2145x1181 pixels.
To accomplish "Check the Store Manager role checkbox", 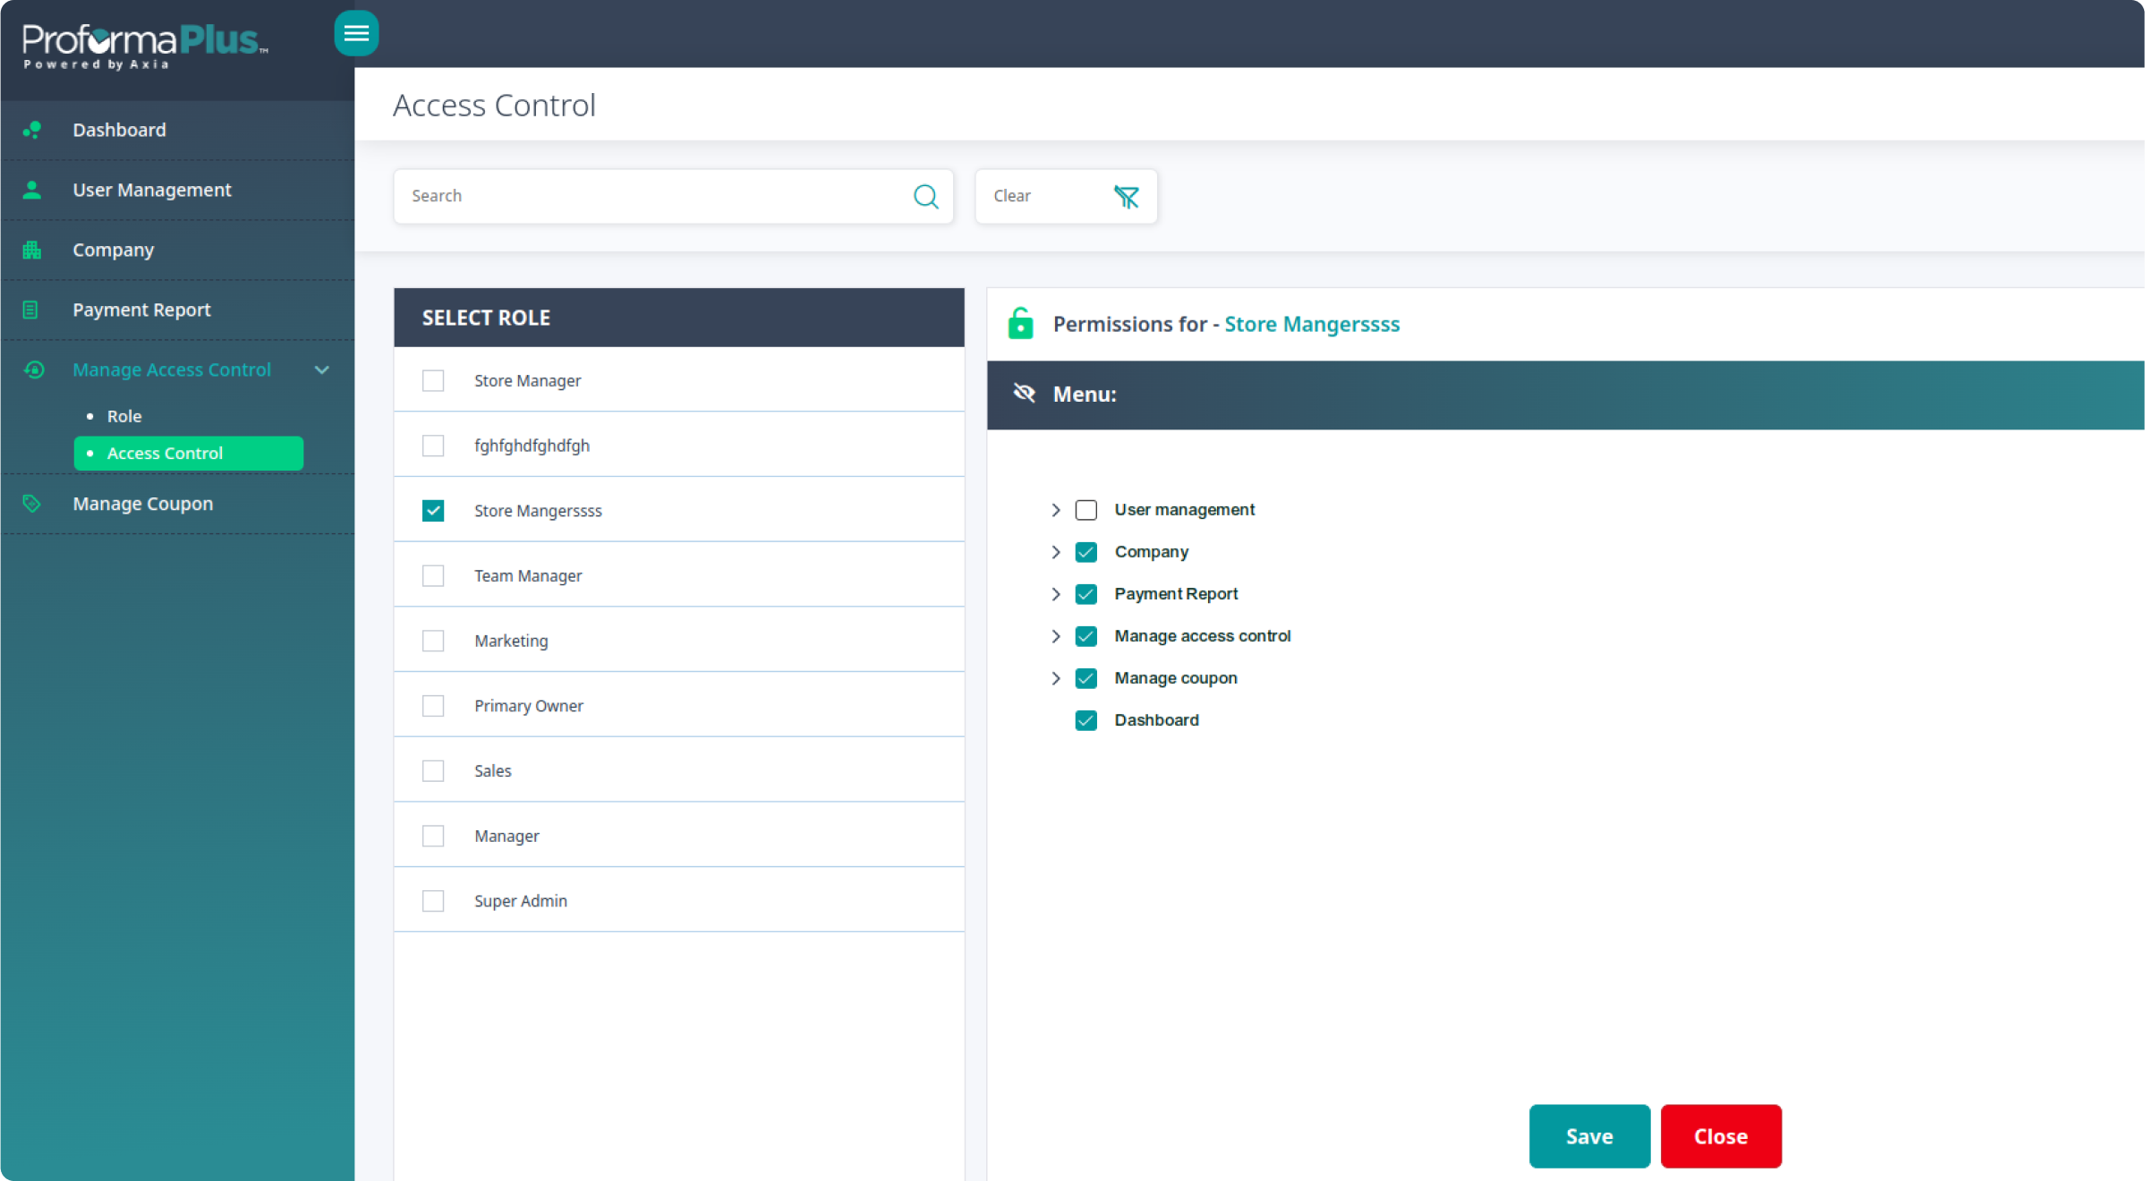I will (x=433, y=381).
